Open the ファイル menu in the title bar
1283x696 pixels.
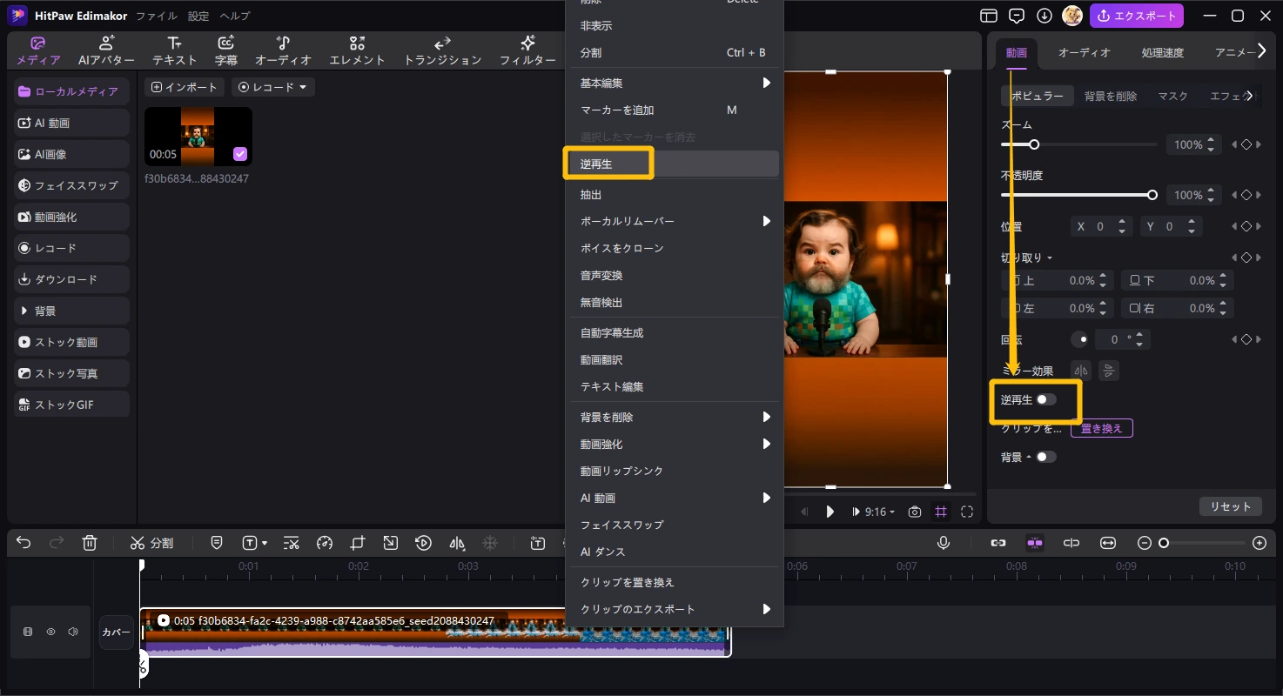(157, 16)
